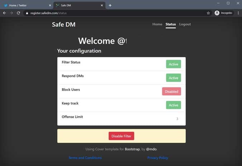The width and height of the screenshot is (242, 166).
Task: Open the Home nav link
Action: pos(157,24)
